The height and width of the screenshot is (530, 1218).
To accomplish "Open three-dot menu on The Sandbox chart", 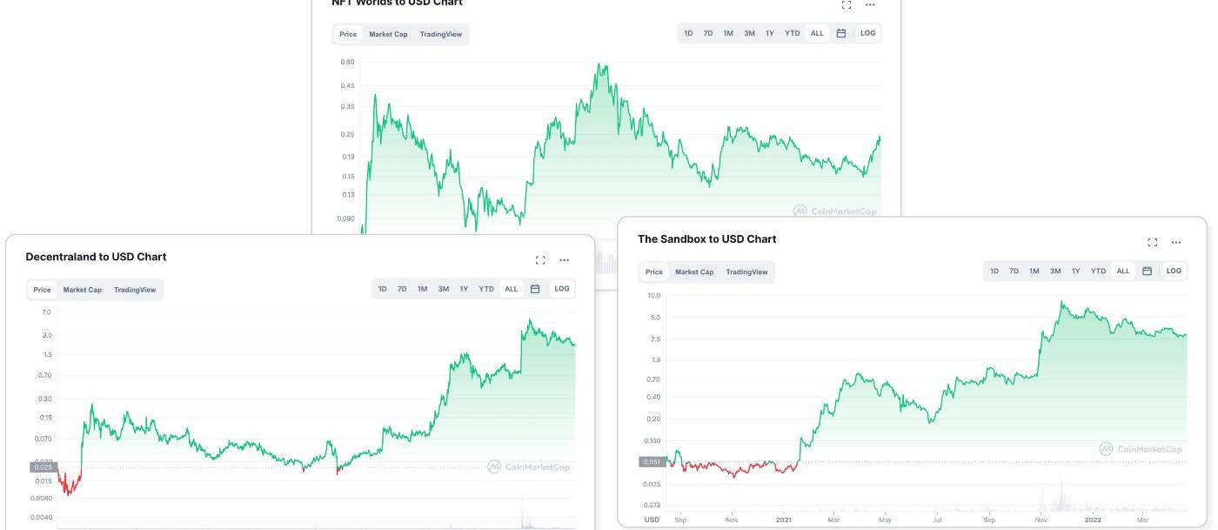I will 1176,243.
